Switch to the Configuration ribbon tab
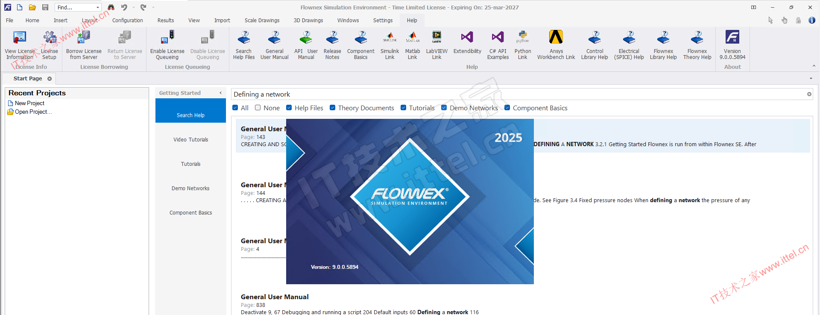The height and width of the screenshot is (315, 820). [128, 20]
